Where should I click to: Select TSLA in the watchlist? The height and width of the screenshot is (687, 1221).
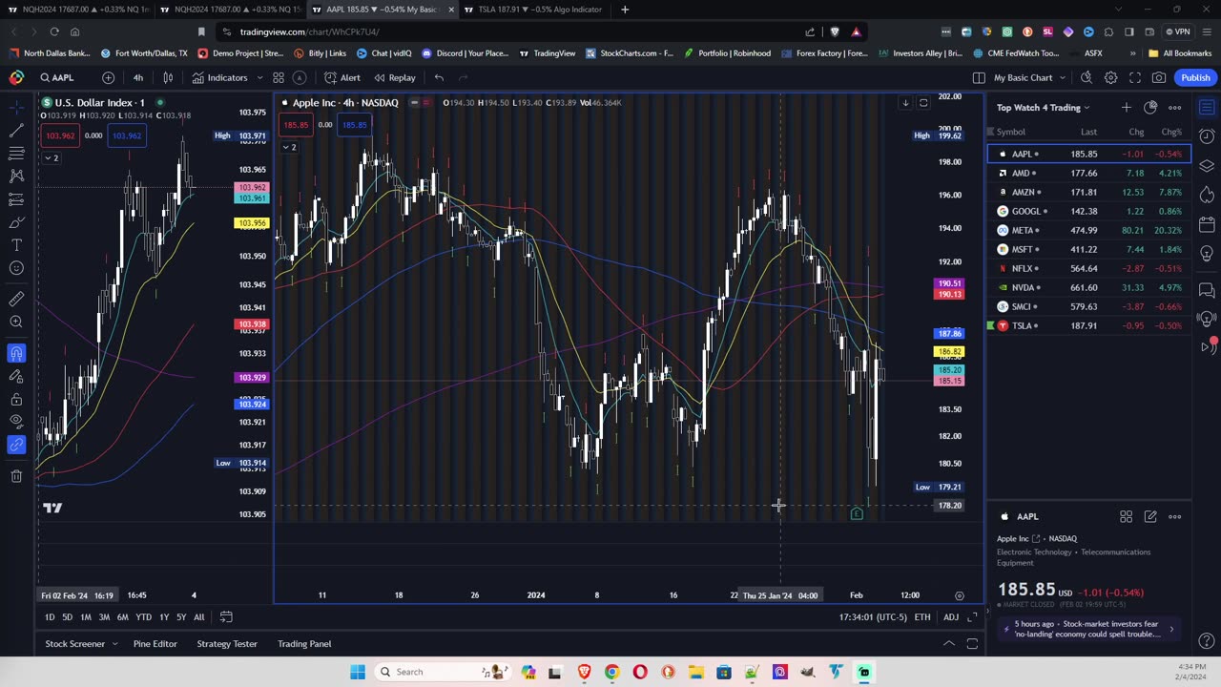coord(1089,325)
